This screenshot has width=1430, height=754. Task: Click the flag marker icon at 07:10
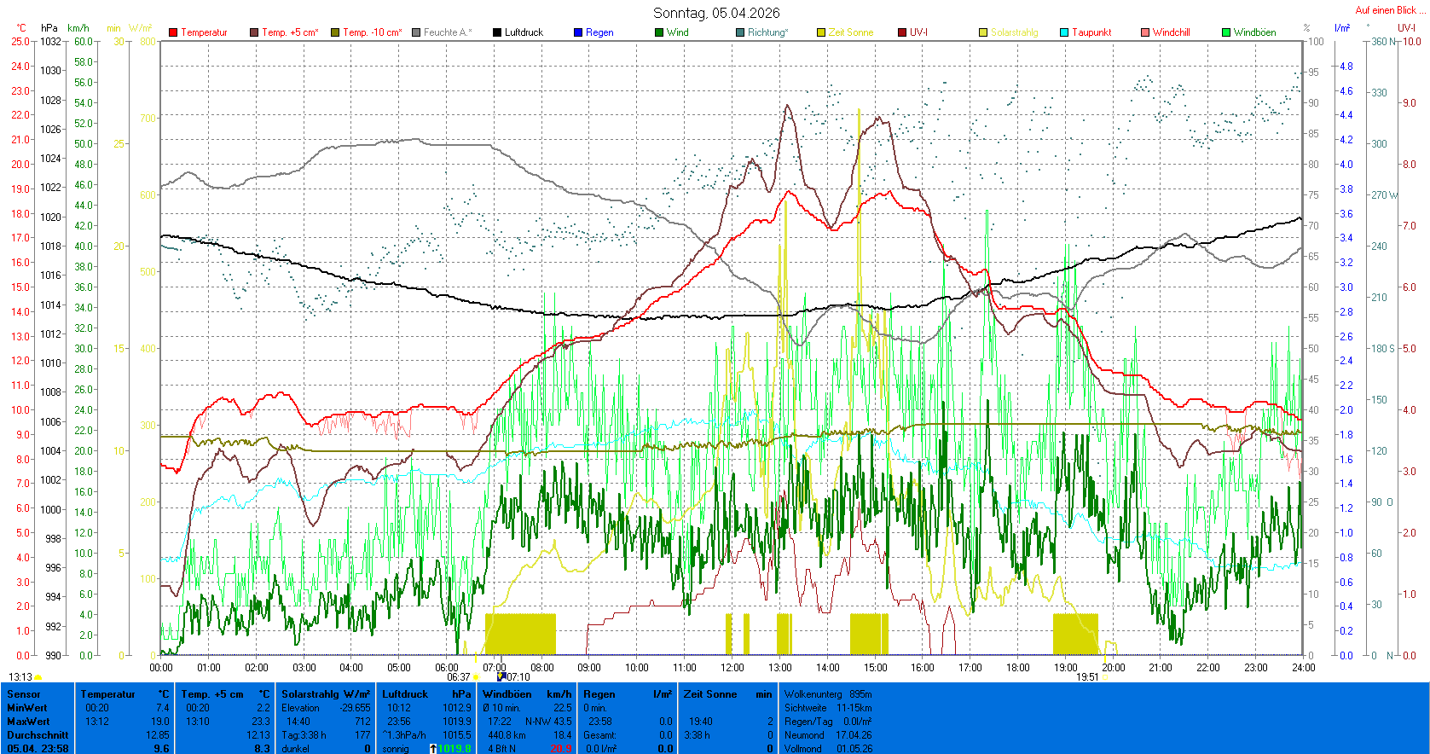point(501,676)
